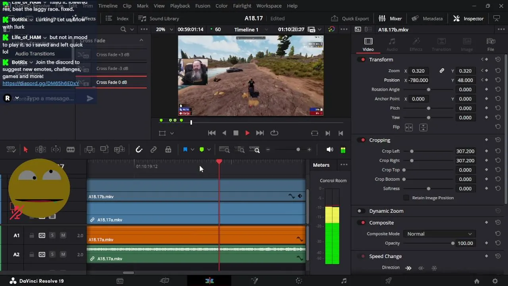Toggle the Dynamic Zoom enable switch
508x286 pixels.
[x=360, y=211]
